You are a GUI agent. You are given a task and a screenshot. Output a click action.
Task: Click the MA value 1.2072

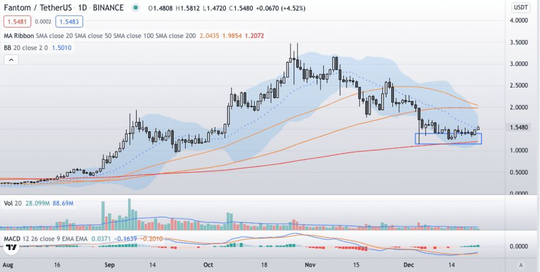pyautogui.click(x=255, y=36)
